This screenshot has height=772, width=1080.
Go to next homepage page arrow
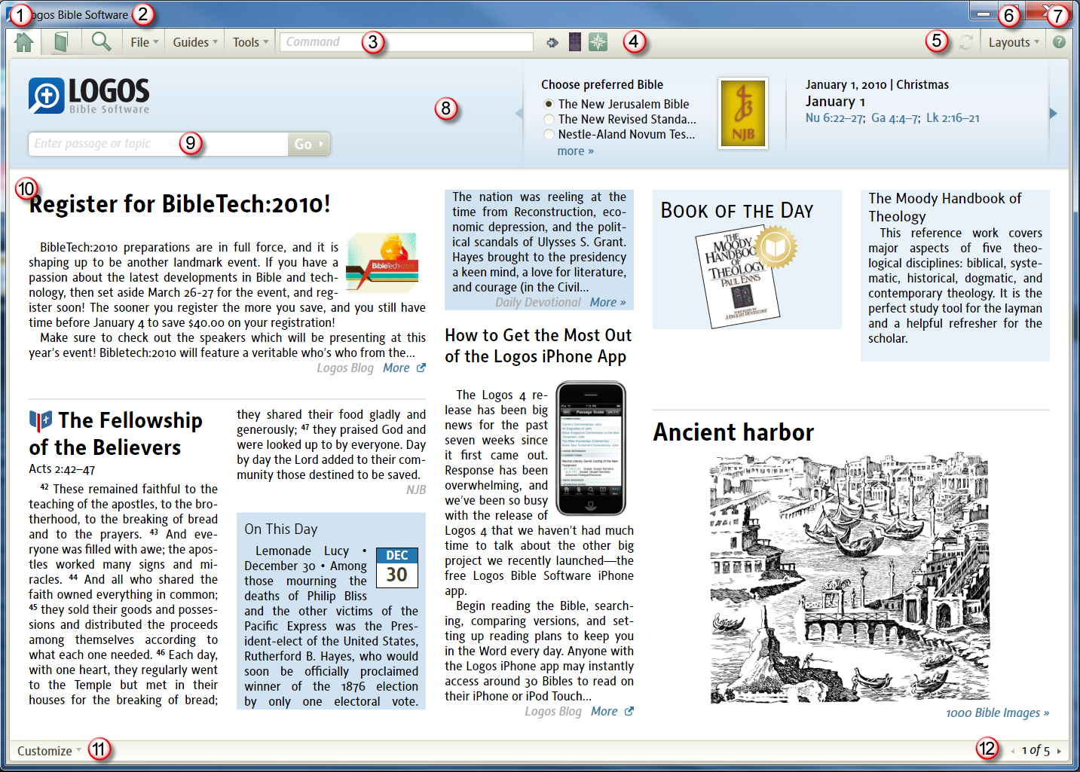point(1059,751)
